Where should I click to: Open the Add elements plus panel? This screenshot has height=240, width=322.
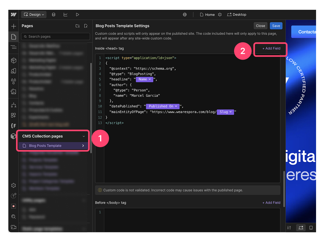click(14, 26)
